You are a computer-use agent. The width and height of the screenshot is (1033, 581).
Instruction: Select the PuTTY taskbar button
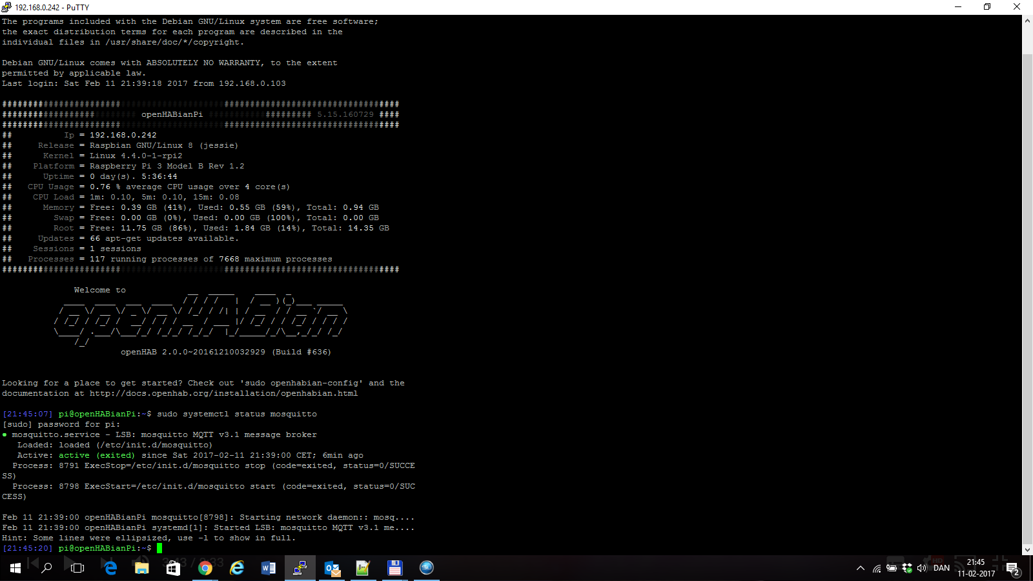300,568
